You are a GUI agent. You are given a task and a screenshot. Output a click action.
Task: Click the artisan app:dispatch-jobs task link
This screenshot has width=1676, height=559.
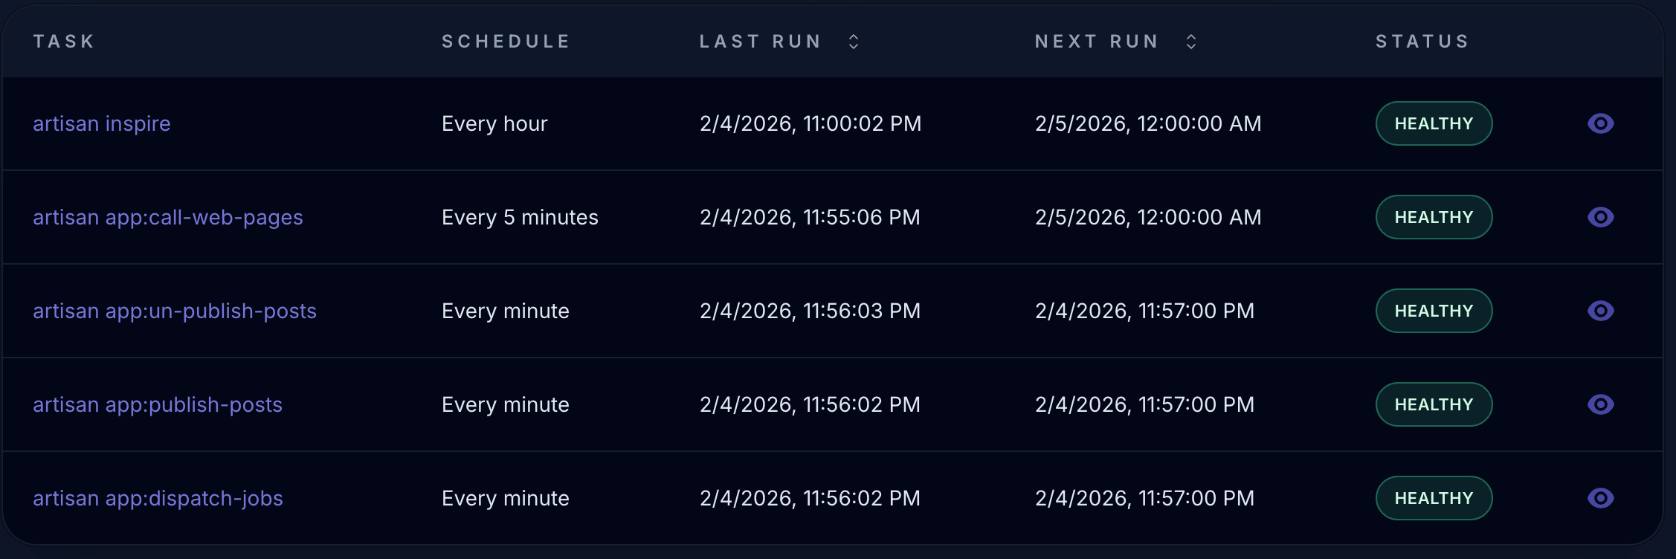(x=158, y=498)
